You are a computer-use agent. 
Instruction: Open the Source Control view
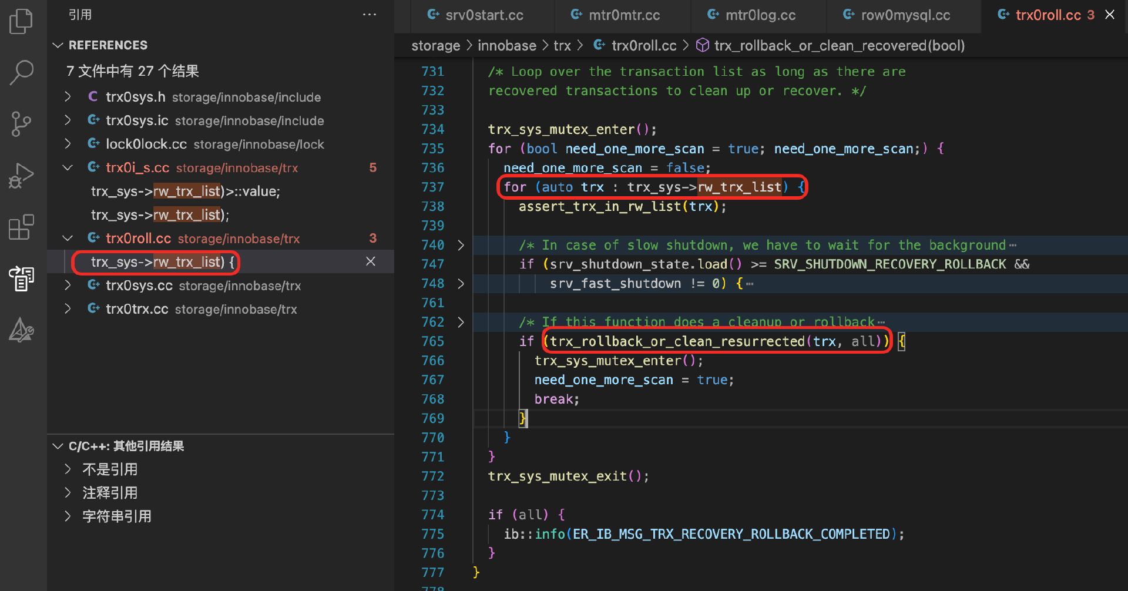pos(22,124)
